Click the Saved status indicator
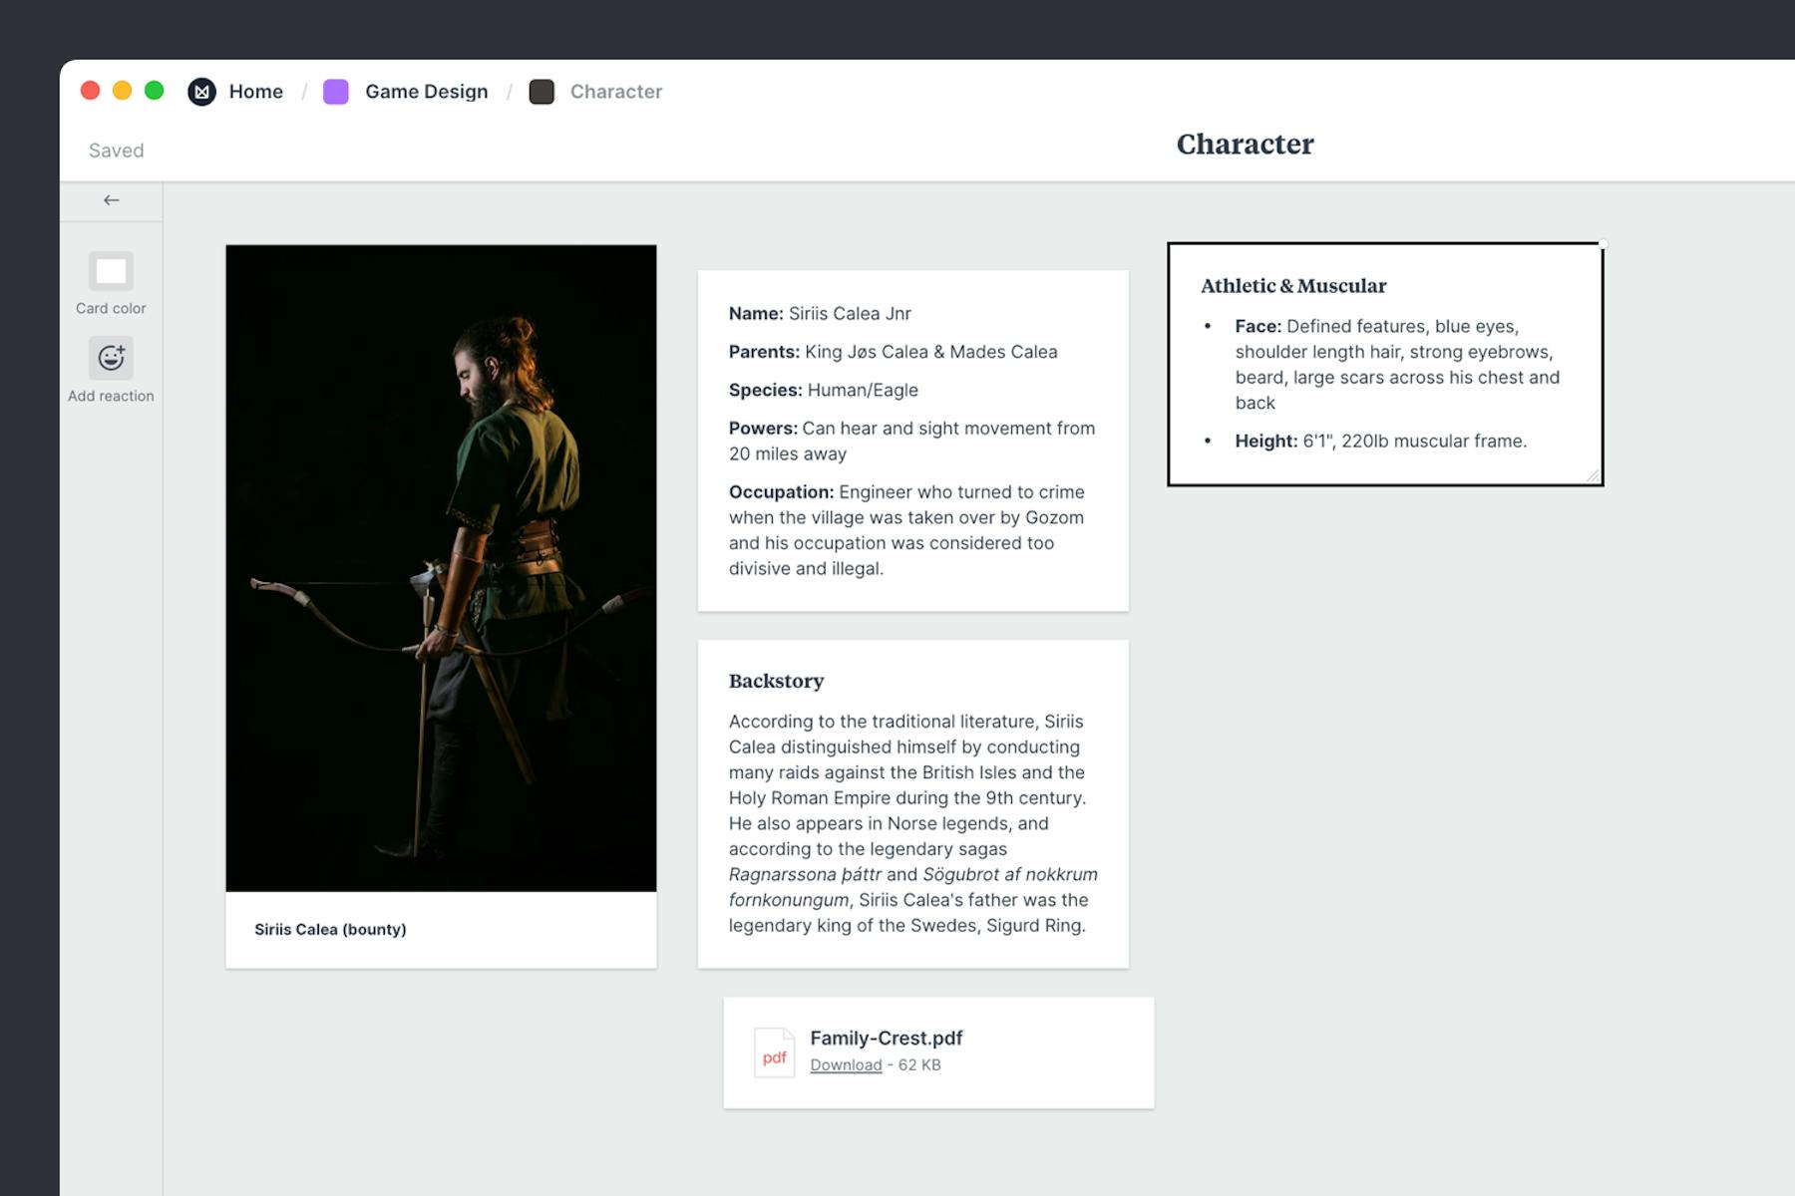 116,149
